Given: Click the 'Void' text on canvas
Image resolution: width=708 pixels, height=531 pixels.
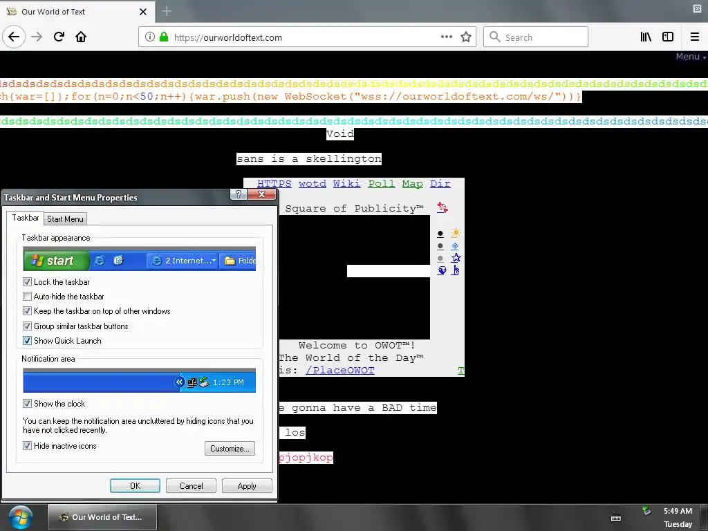Looking at the screenshot, I should [340, 133].
